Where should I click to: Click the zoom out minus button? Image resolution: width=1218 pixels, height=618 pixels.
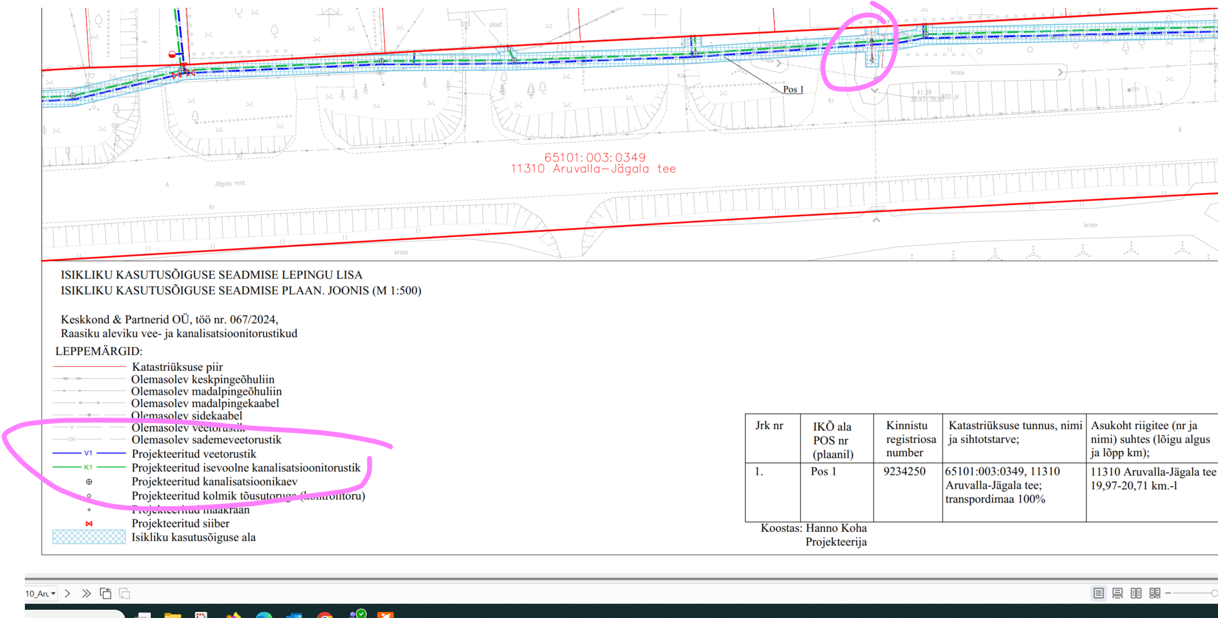(x=1168, y=593)
